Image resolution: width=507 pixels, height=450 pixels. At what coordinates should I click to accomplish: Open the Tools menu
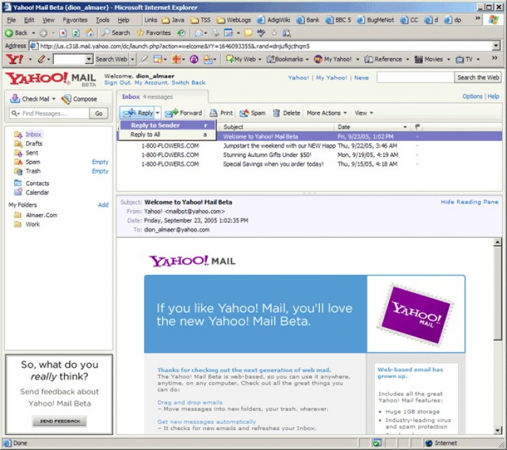pyautogui.click(x=102, y=20)
